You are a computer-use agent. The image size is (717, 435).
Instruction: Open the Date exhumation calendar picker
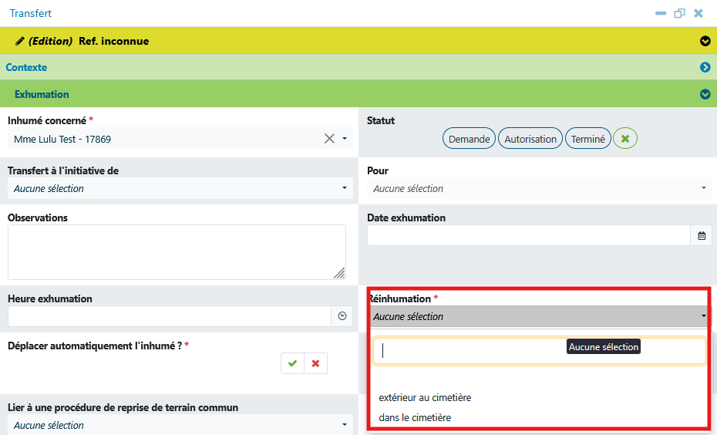point(702,235)
